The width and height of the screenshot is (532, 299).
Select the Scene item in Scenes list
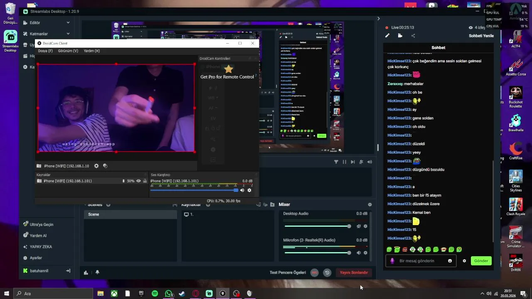click(x=131, y=214)
